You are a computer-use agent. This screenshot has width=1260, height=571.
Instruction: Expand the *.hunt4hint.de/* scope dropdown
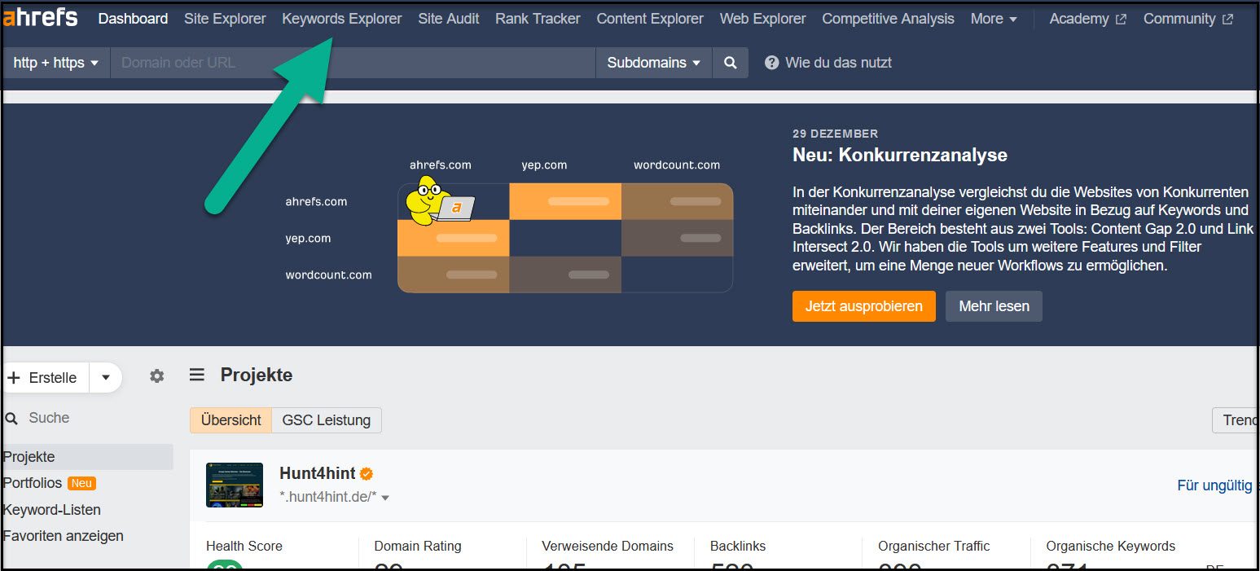point(334,497)
